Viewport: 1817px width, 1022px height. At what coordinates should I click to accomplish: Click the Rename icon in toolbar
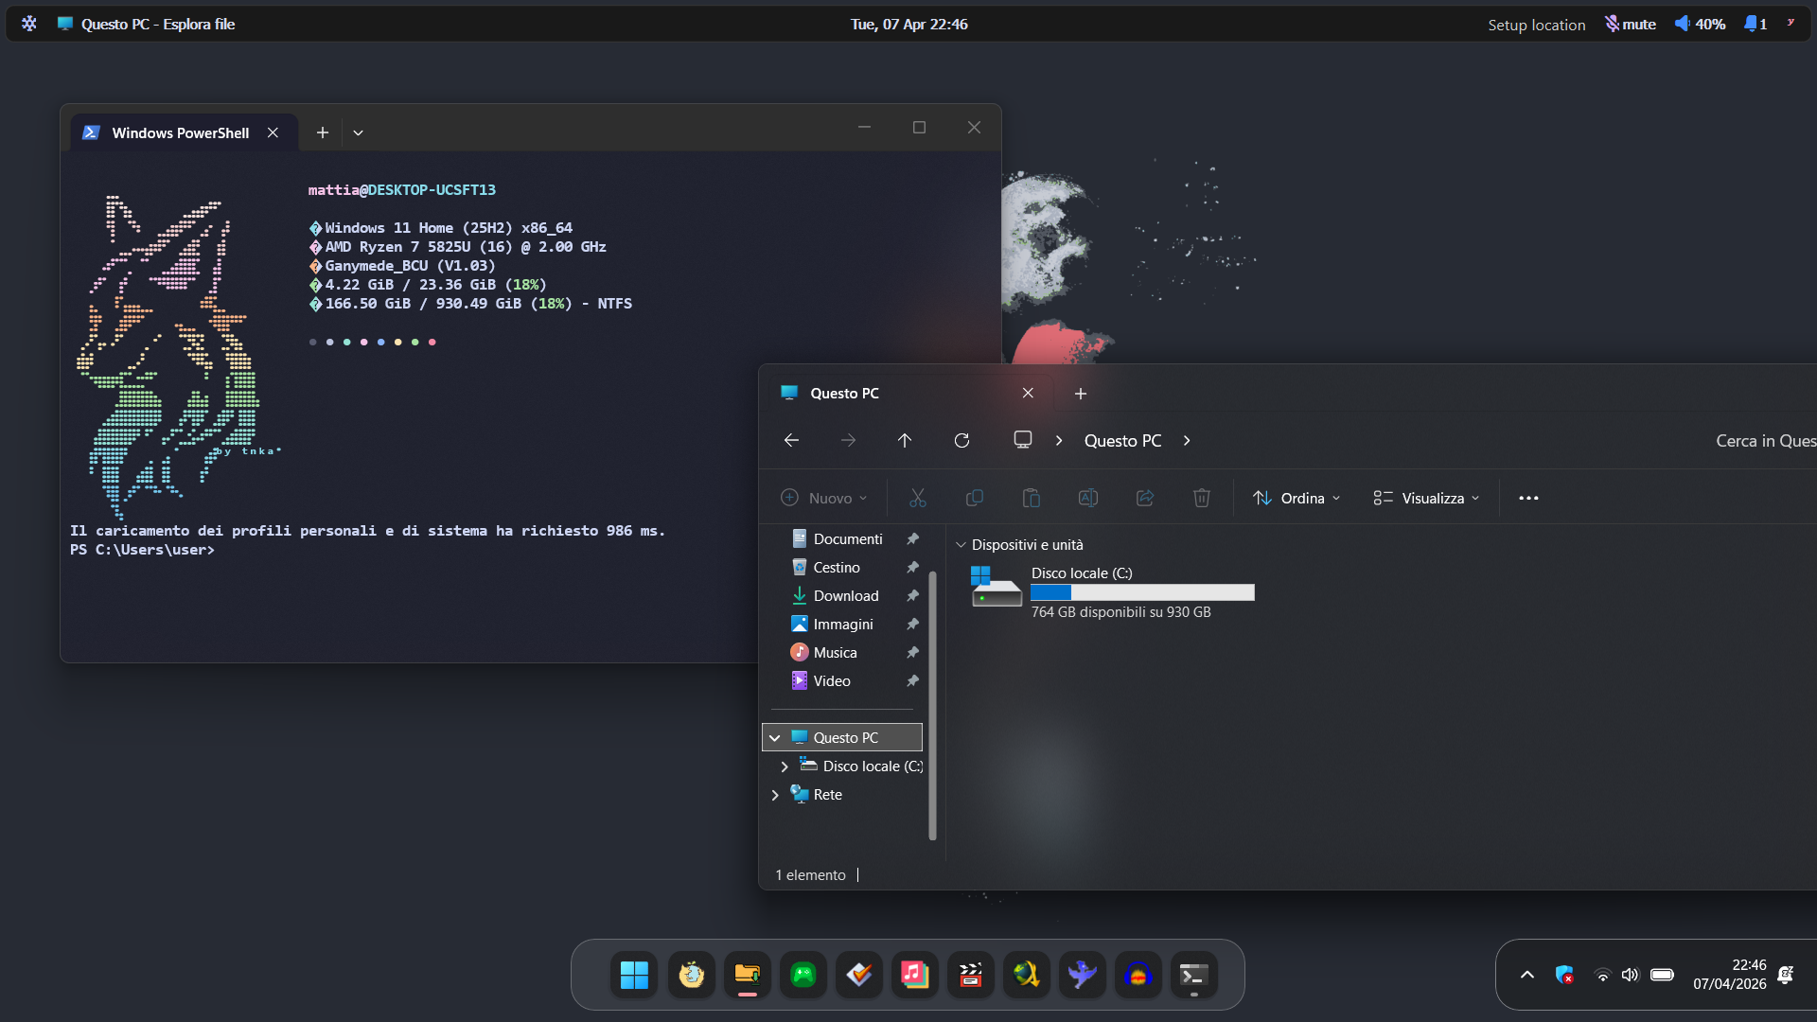[1087, 498]
